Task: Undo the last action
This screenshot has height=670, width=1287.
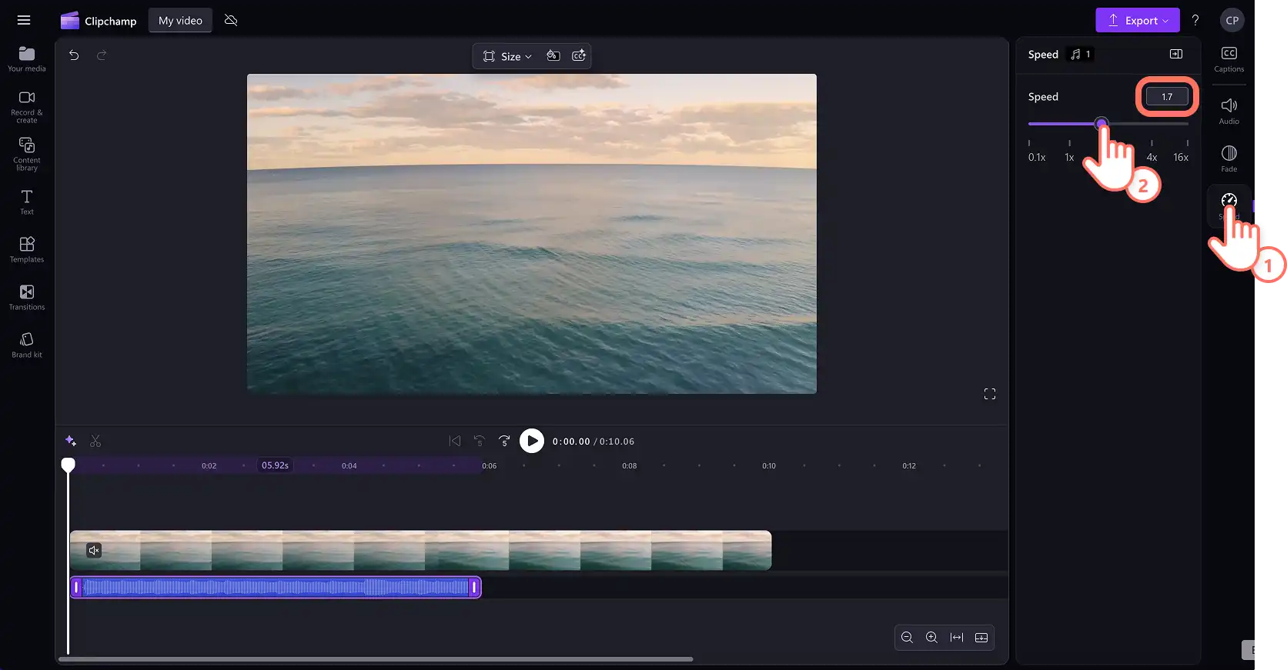Action: pos(74,55)
